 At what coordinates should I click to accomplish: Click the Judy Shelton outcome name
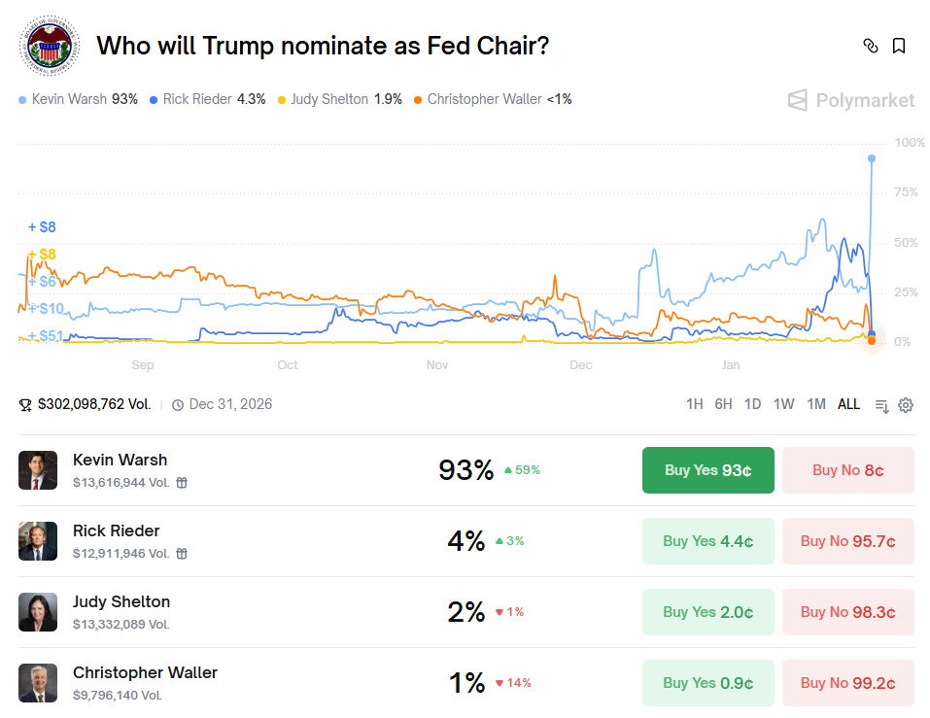121,601
